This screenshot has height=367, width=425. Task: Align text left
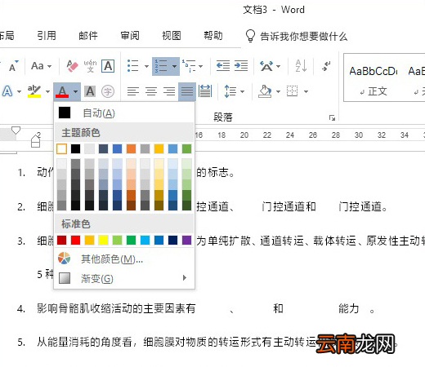pyautogui.click(x=133, y=91)
